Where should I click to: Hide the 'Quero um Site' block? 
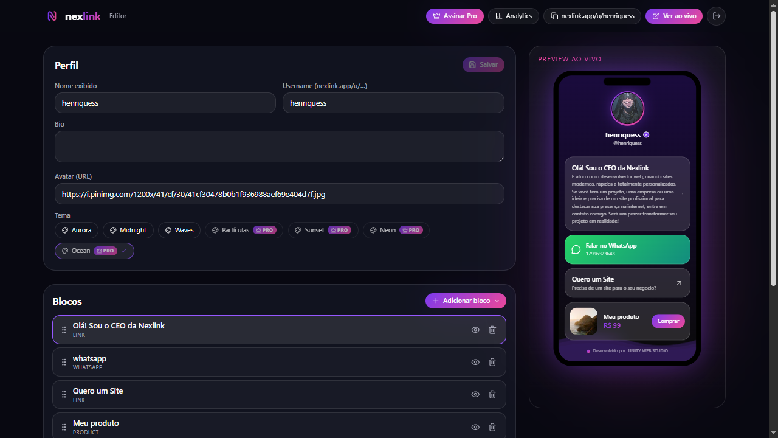pyautogui.click(x=475, y=394)
